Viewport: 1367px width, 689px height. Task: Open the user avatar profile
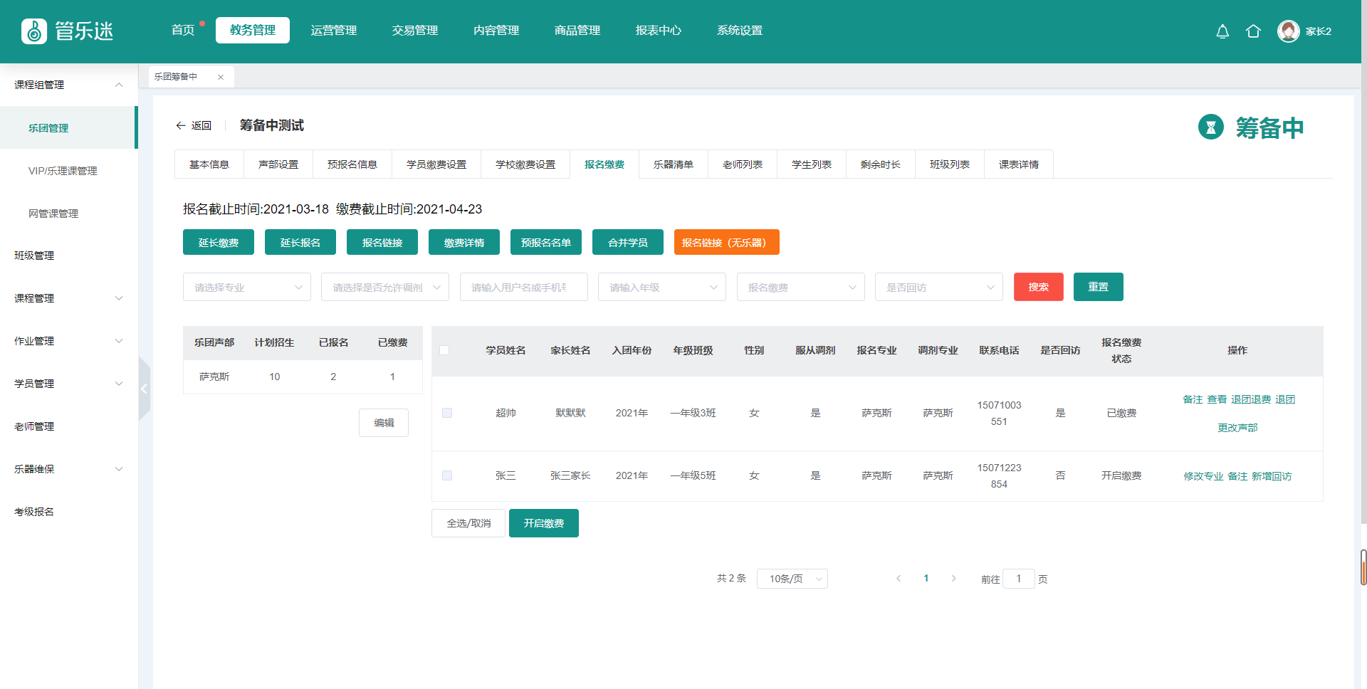coord(1288,31)
